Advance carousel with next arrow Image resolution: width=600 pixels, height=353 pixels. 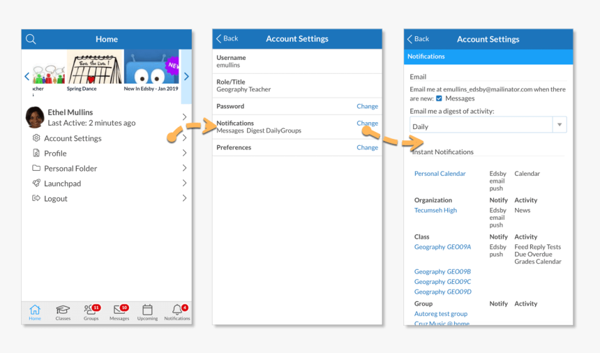tap(186, 76)
